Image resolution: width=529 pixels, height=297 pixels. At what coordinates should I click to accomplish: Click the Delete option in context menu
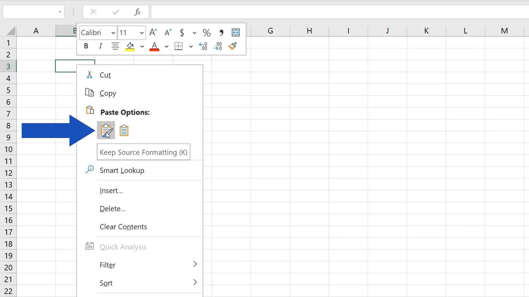click(113, 208)
